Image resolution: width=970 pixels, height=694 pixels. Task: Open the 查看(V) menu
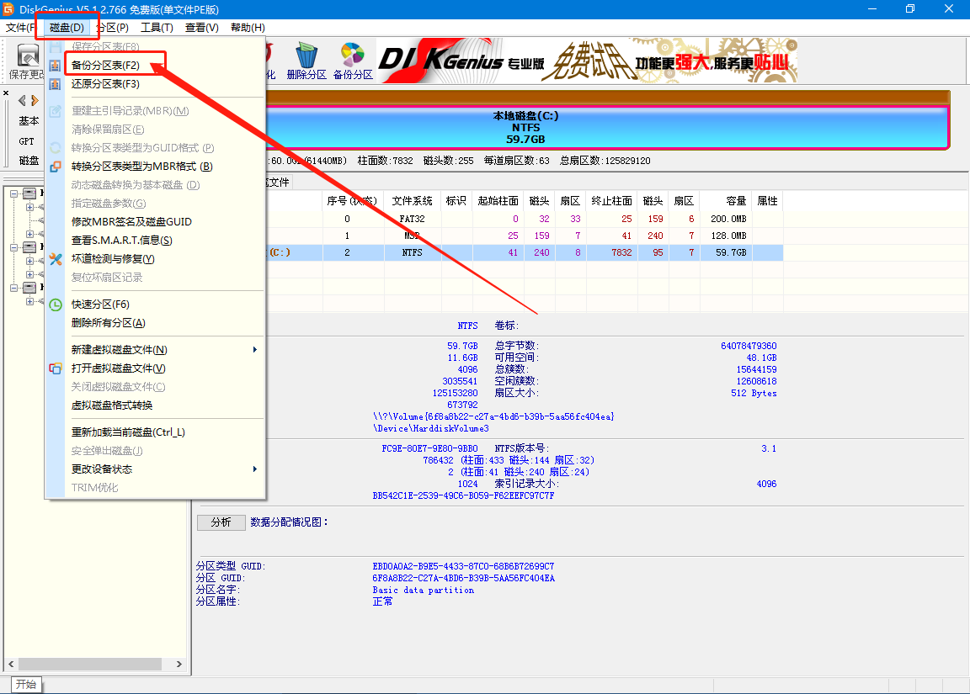pos(202,27)
